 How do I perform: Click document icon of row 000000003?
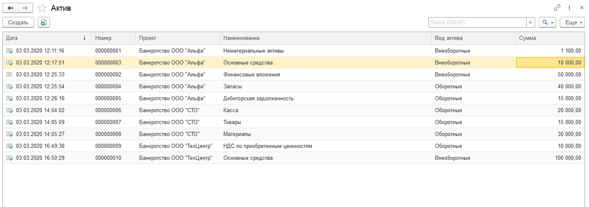tap(10, 63)
